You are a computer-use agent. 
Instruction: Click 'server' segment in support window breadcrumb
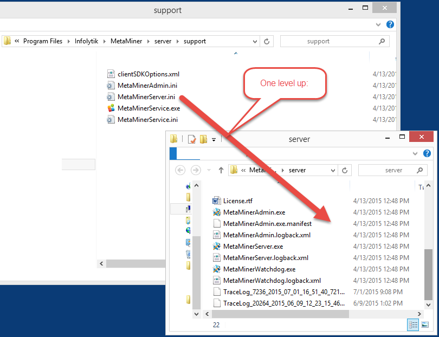tap(163, 41)
